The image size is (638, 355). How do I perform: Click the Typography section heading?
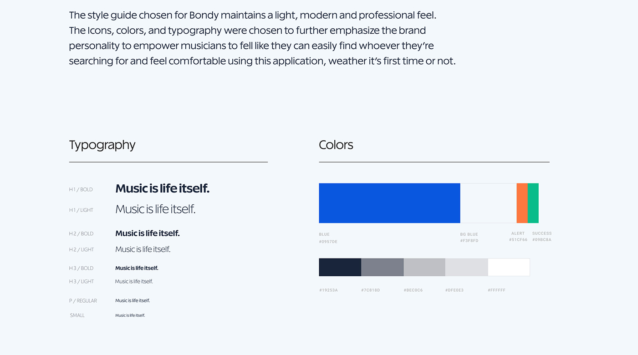tap(102, 145)
